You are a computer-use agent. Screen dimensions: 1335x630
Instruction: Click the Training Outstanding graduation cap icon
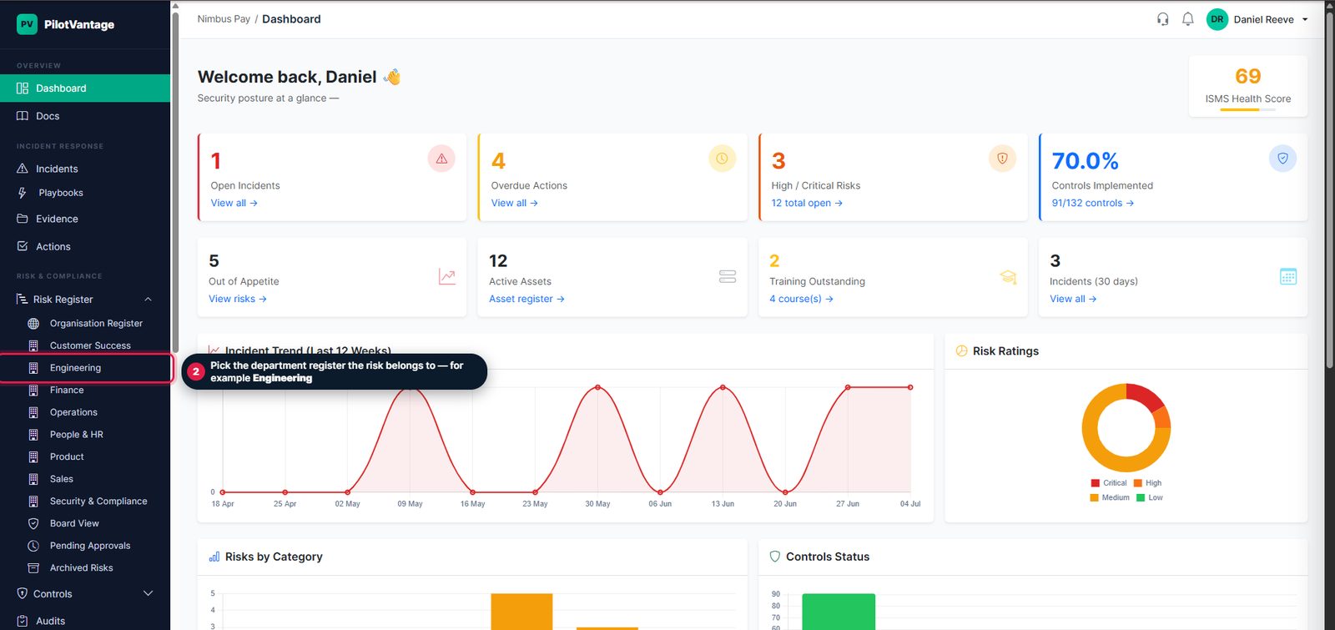[1008, 277]
